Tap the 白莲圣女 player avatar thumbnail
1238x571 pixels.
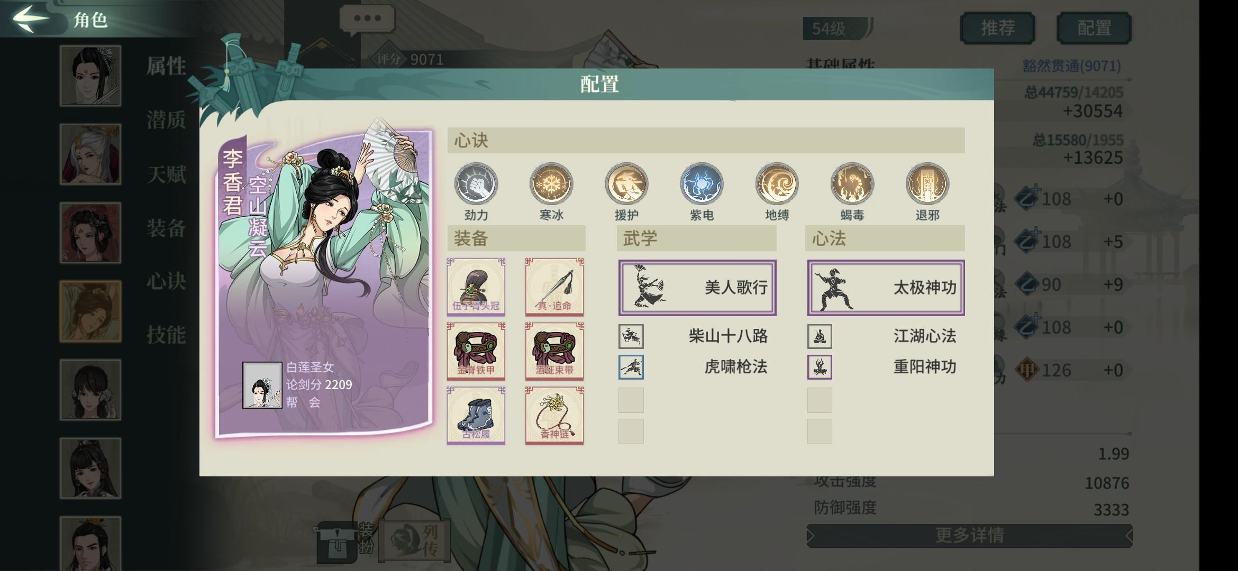coord(262,385)
